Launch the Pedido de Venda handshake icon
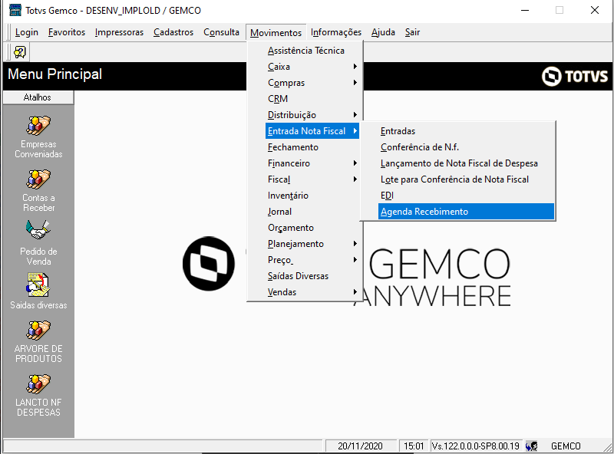The width and height of the screenshot is (614, 454). 38,230
